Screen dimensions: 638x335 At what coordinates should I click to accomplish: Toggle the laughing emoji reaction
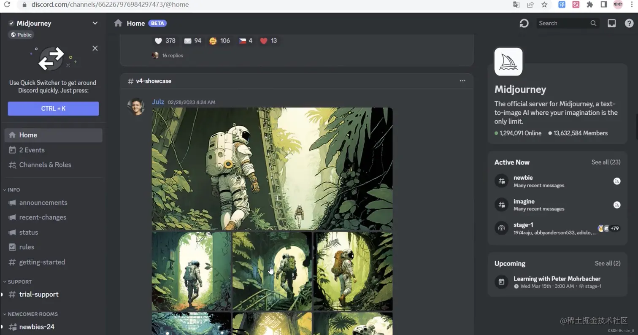tap(218, 41)
